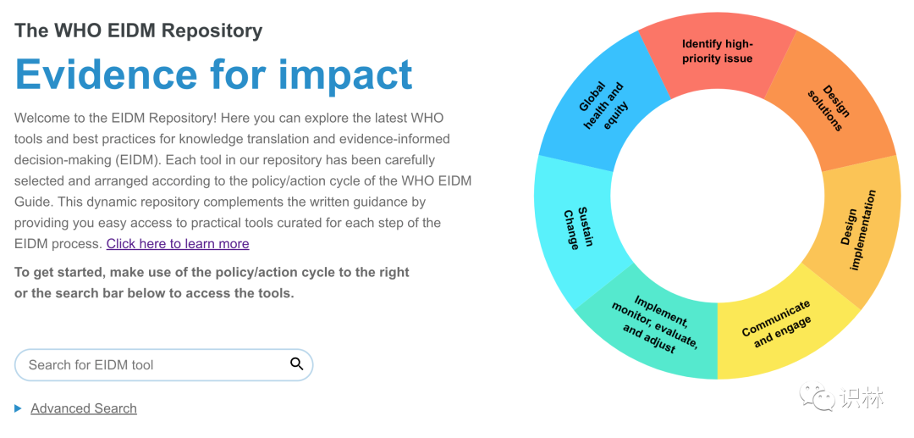Open the Advanced Search link

click(x=84, y=409)
